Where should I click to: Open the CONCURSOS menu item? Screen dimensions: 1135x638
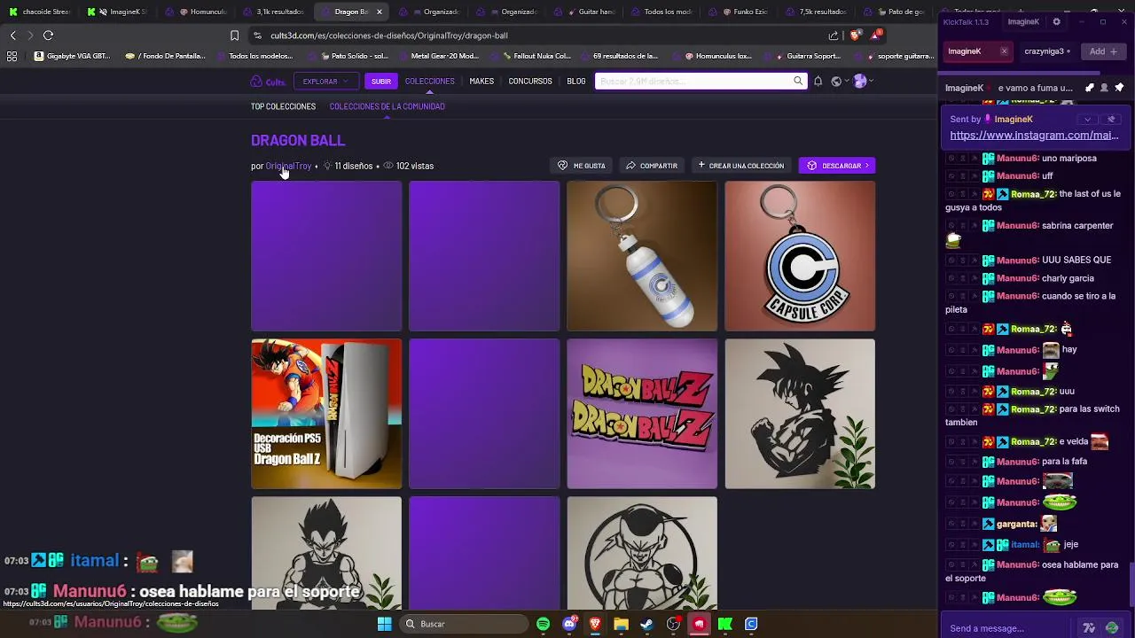(x=530, y=81)
